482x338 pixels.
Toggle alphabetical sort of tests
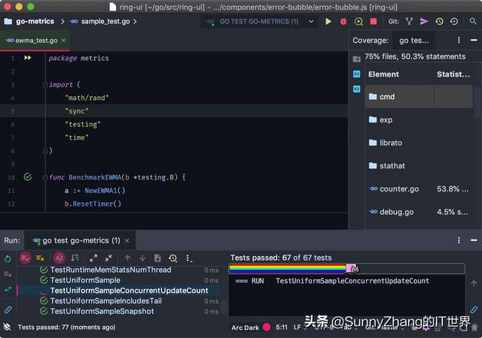59,258
